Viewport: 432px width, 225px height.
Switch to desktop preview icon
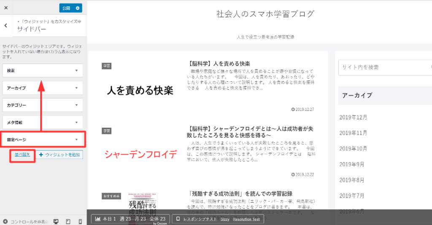(56, 221)
